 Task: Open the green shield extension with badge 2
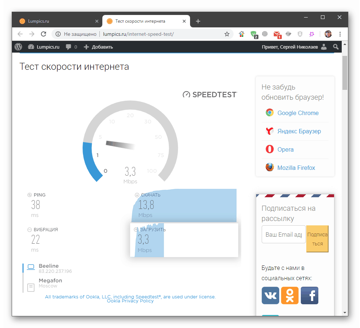click(x=254, y=35)
